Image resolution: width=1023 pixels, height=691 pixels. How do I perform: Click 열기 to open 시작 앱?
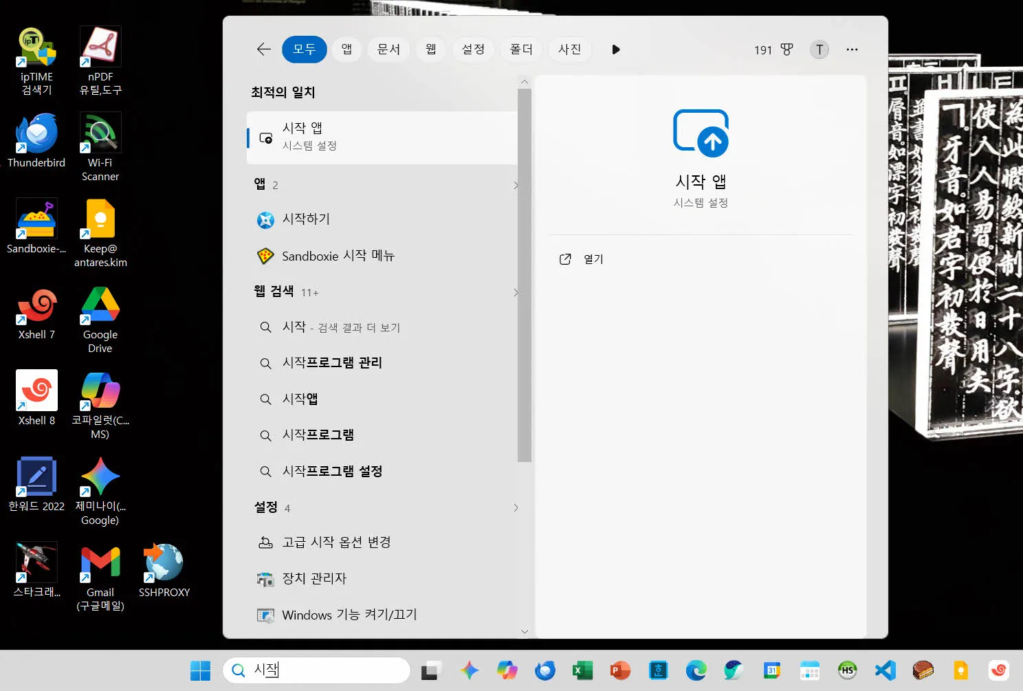(x=583, y=259)
